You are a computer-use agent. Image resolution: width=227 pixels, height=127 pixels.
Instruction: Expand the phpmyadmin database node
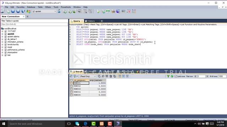[x=2, y=53]
